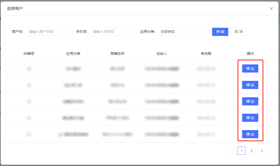Screen dimensions: 280x166
Task: Click 绑定 in the fourth table row
Action: point(250,118)
